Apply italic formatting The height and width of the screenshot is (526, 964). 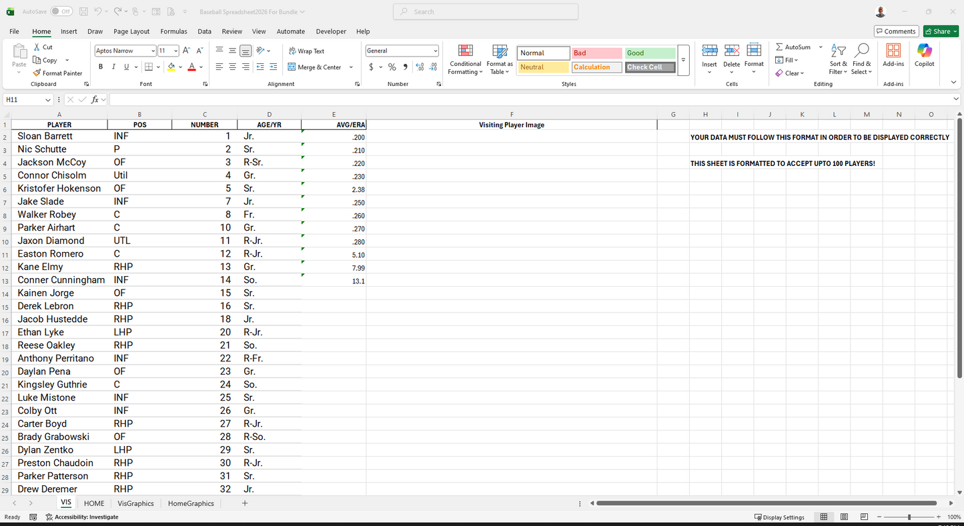tap(113, 67)
